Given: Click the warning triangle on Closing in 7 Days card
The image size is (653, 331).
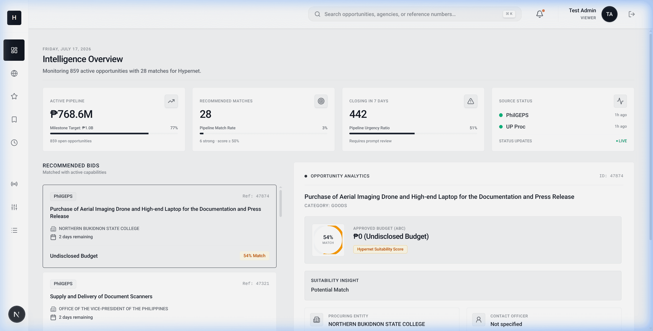Looking at the screenshot, I should (x=471, y=101).
